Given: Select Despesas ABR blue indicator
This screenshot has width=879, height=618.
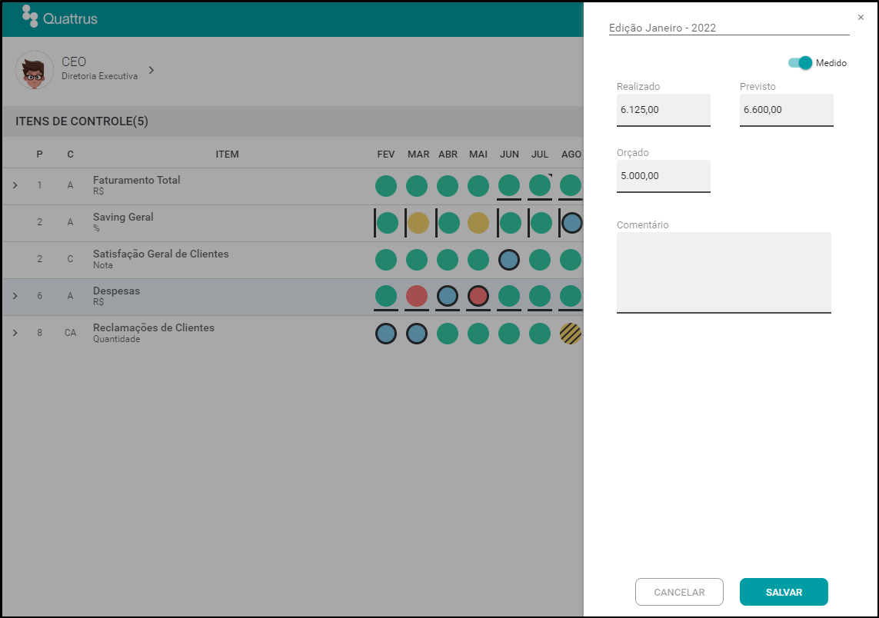Looking at the screenshot, I should click(x=448, y=296).
